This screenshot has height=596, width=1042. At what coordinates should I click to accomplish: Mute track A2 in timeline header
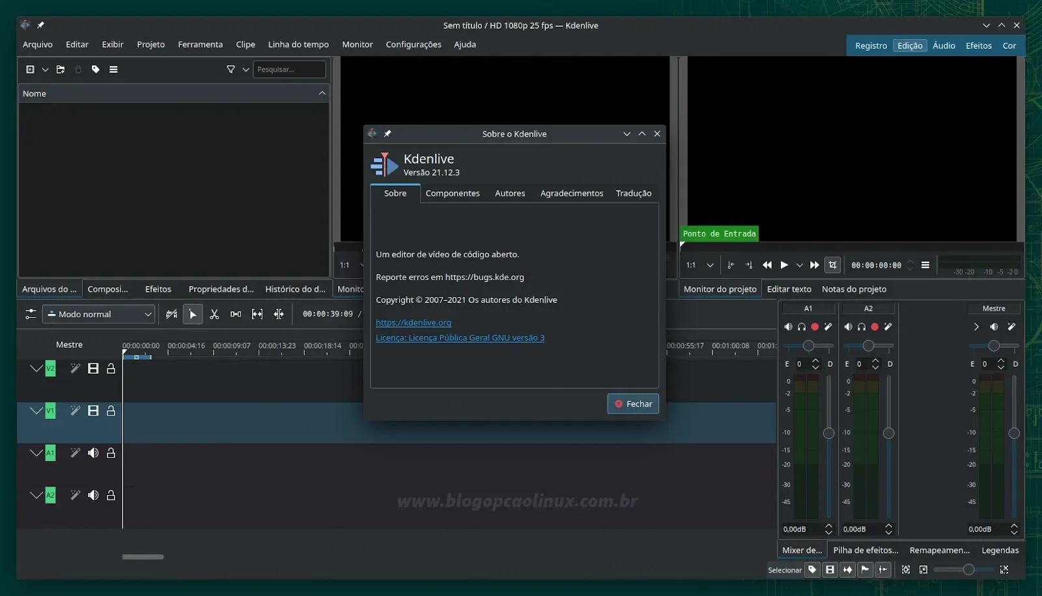point(93,495)
